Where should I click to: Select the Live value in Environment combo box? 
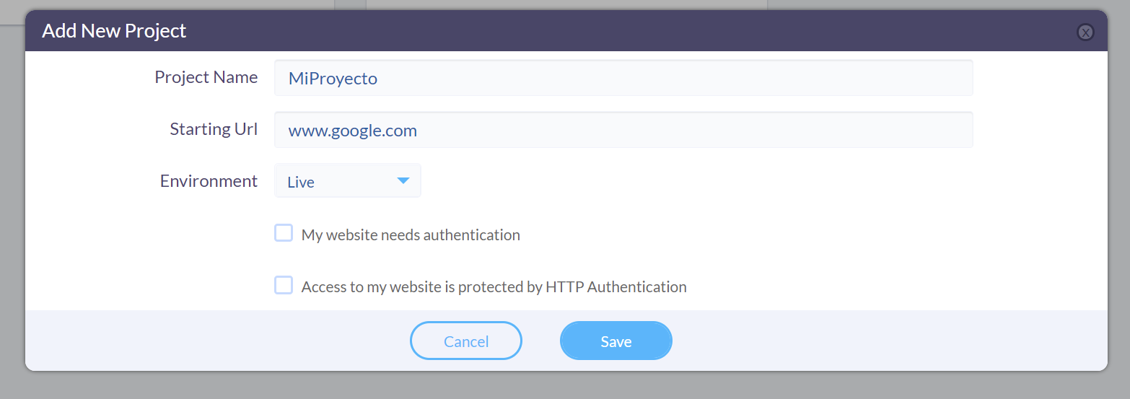pos(301,183)
